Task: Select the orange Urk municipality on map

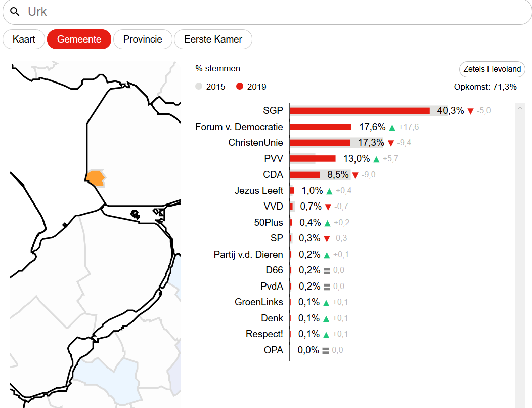Action: (96, 178)
